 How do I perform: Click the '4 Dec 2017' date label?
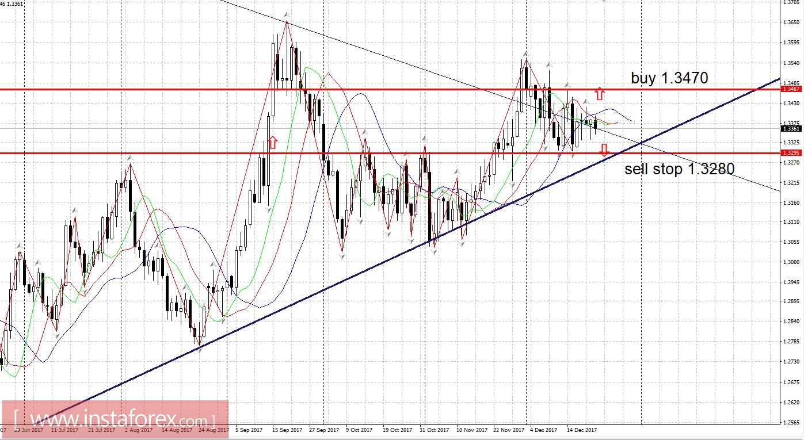pyautogui.click(x=544, y=430)
